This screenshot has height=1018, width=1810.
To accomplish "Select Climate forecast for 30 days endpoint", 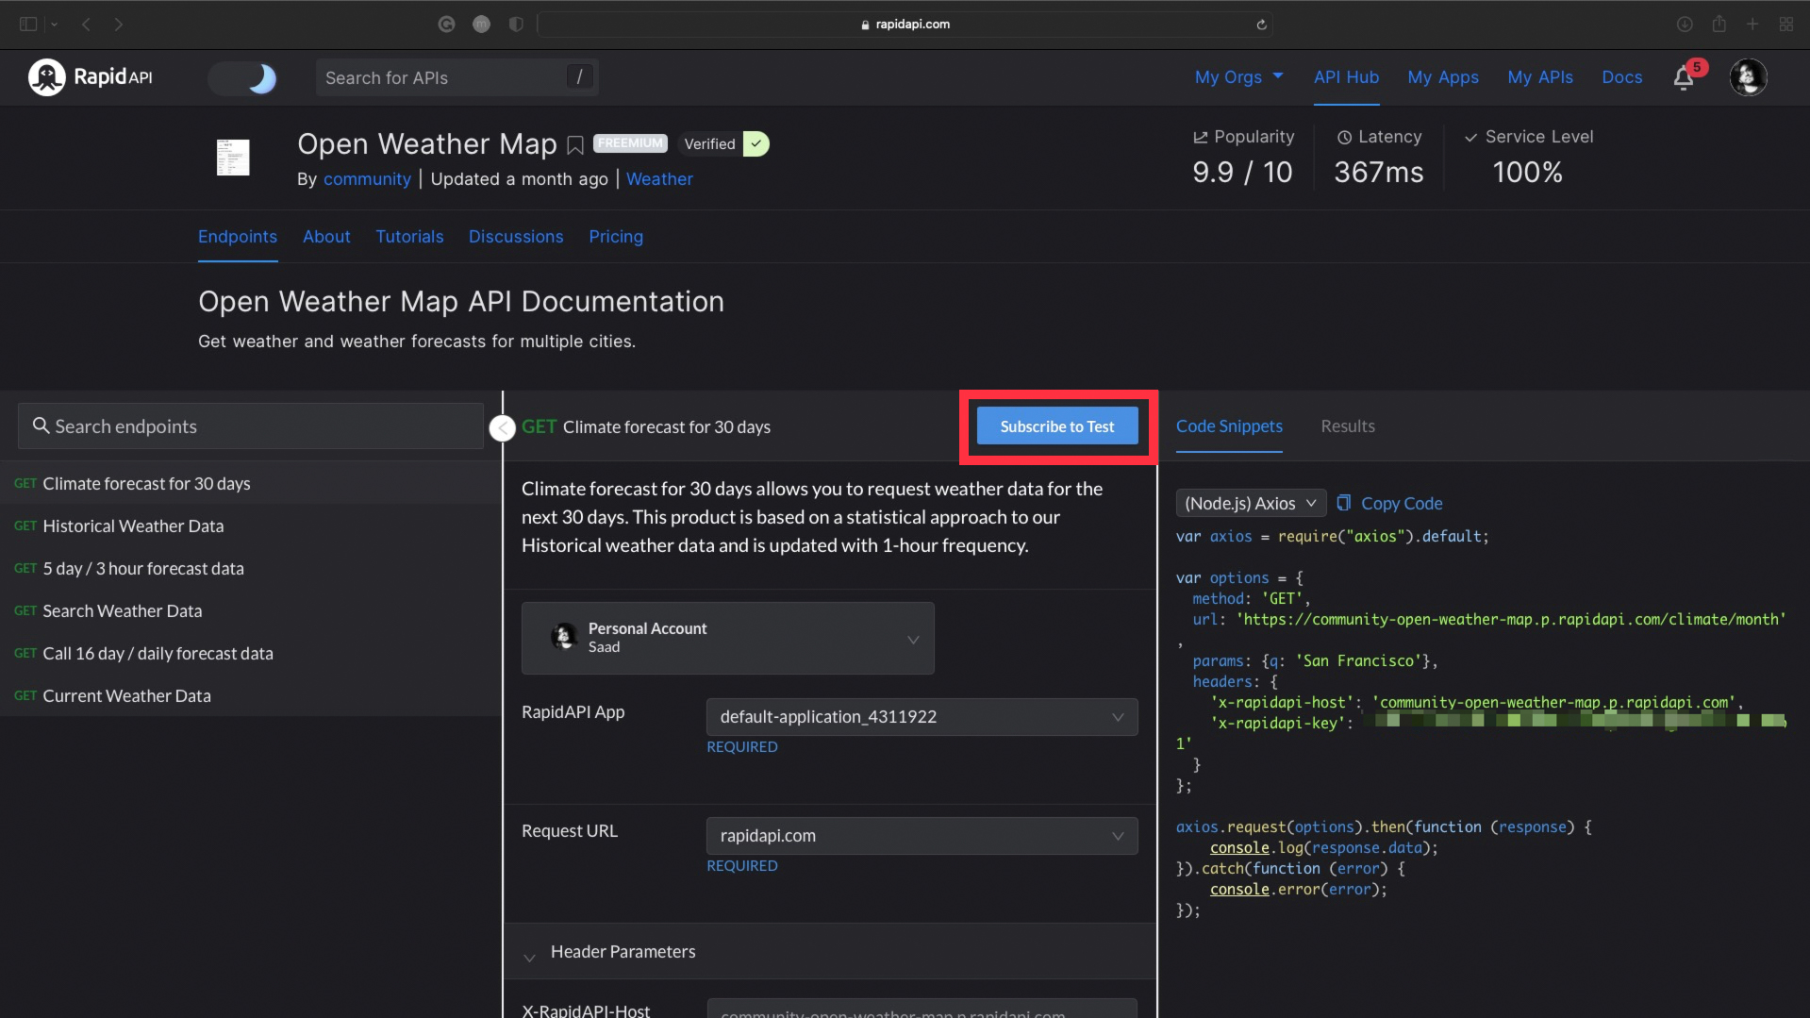I will (x=251, y=483).
